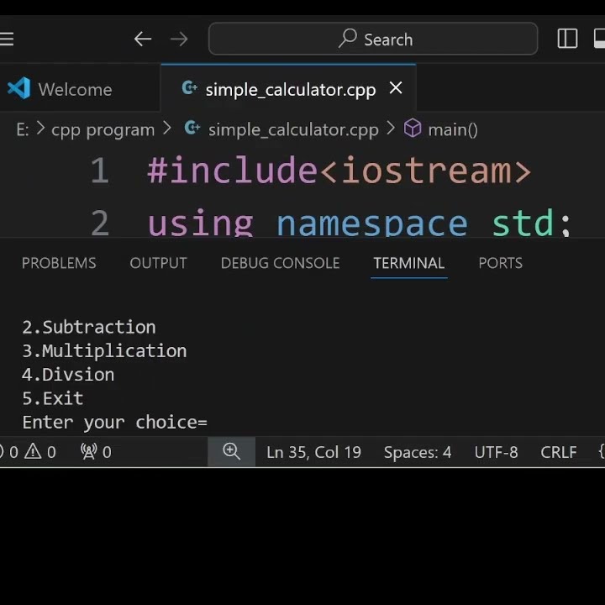Image resolution: width=605 pixels, height=605 pixels.
Task: Click the Search command center box
Action: click(373, 39)
